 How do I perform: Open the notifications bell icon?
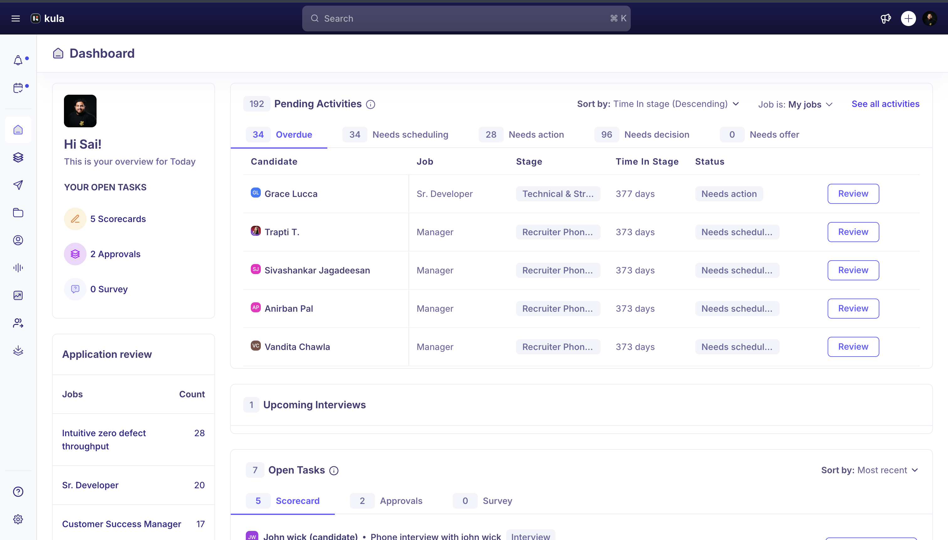coord(18,61)
